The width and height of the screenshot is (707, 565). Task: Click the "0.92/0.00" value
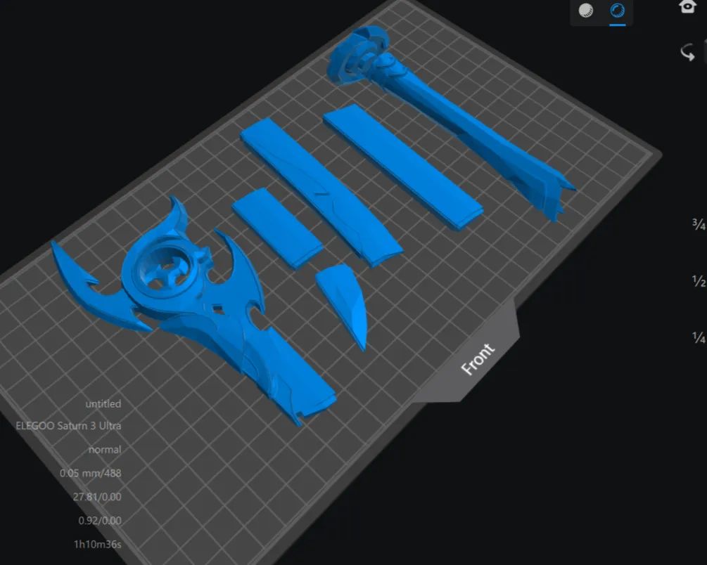(100, 521)
